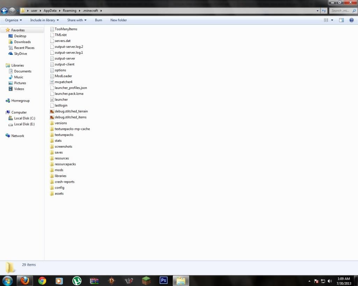Launch Google Chrome from the taskbar
Image resolution: width=358 pixels, height=286 pixels.
click(x=42, y=281)
